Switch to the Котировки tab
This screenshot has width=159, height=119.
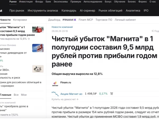coord(20,20)
